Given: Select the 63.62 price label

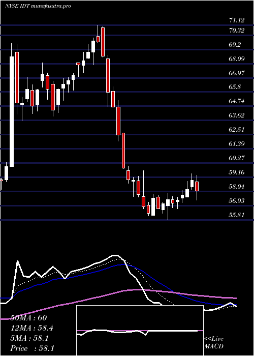Looking at the screenshot, I should click(237, 115).
